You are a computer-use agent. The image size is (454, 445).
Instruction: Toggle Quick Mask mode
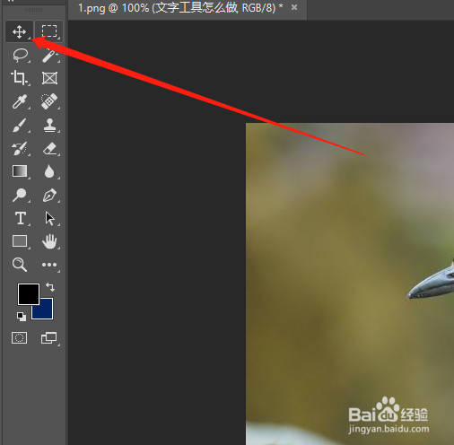(20, 338)
